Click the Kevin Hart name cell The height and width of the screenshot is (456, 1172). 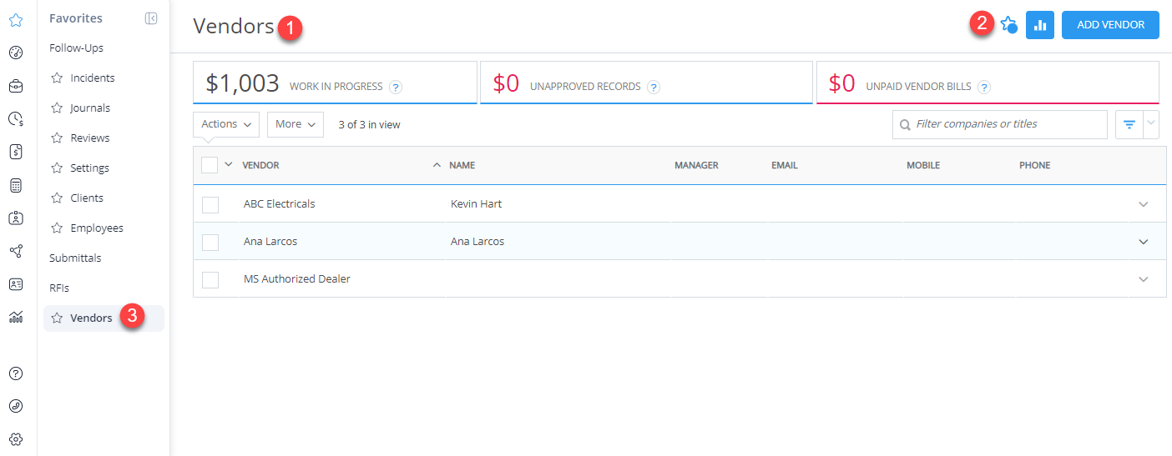point(476,204)
